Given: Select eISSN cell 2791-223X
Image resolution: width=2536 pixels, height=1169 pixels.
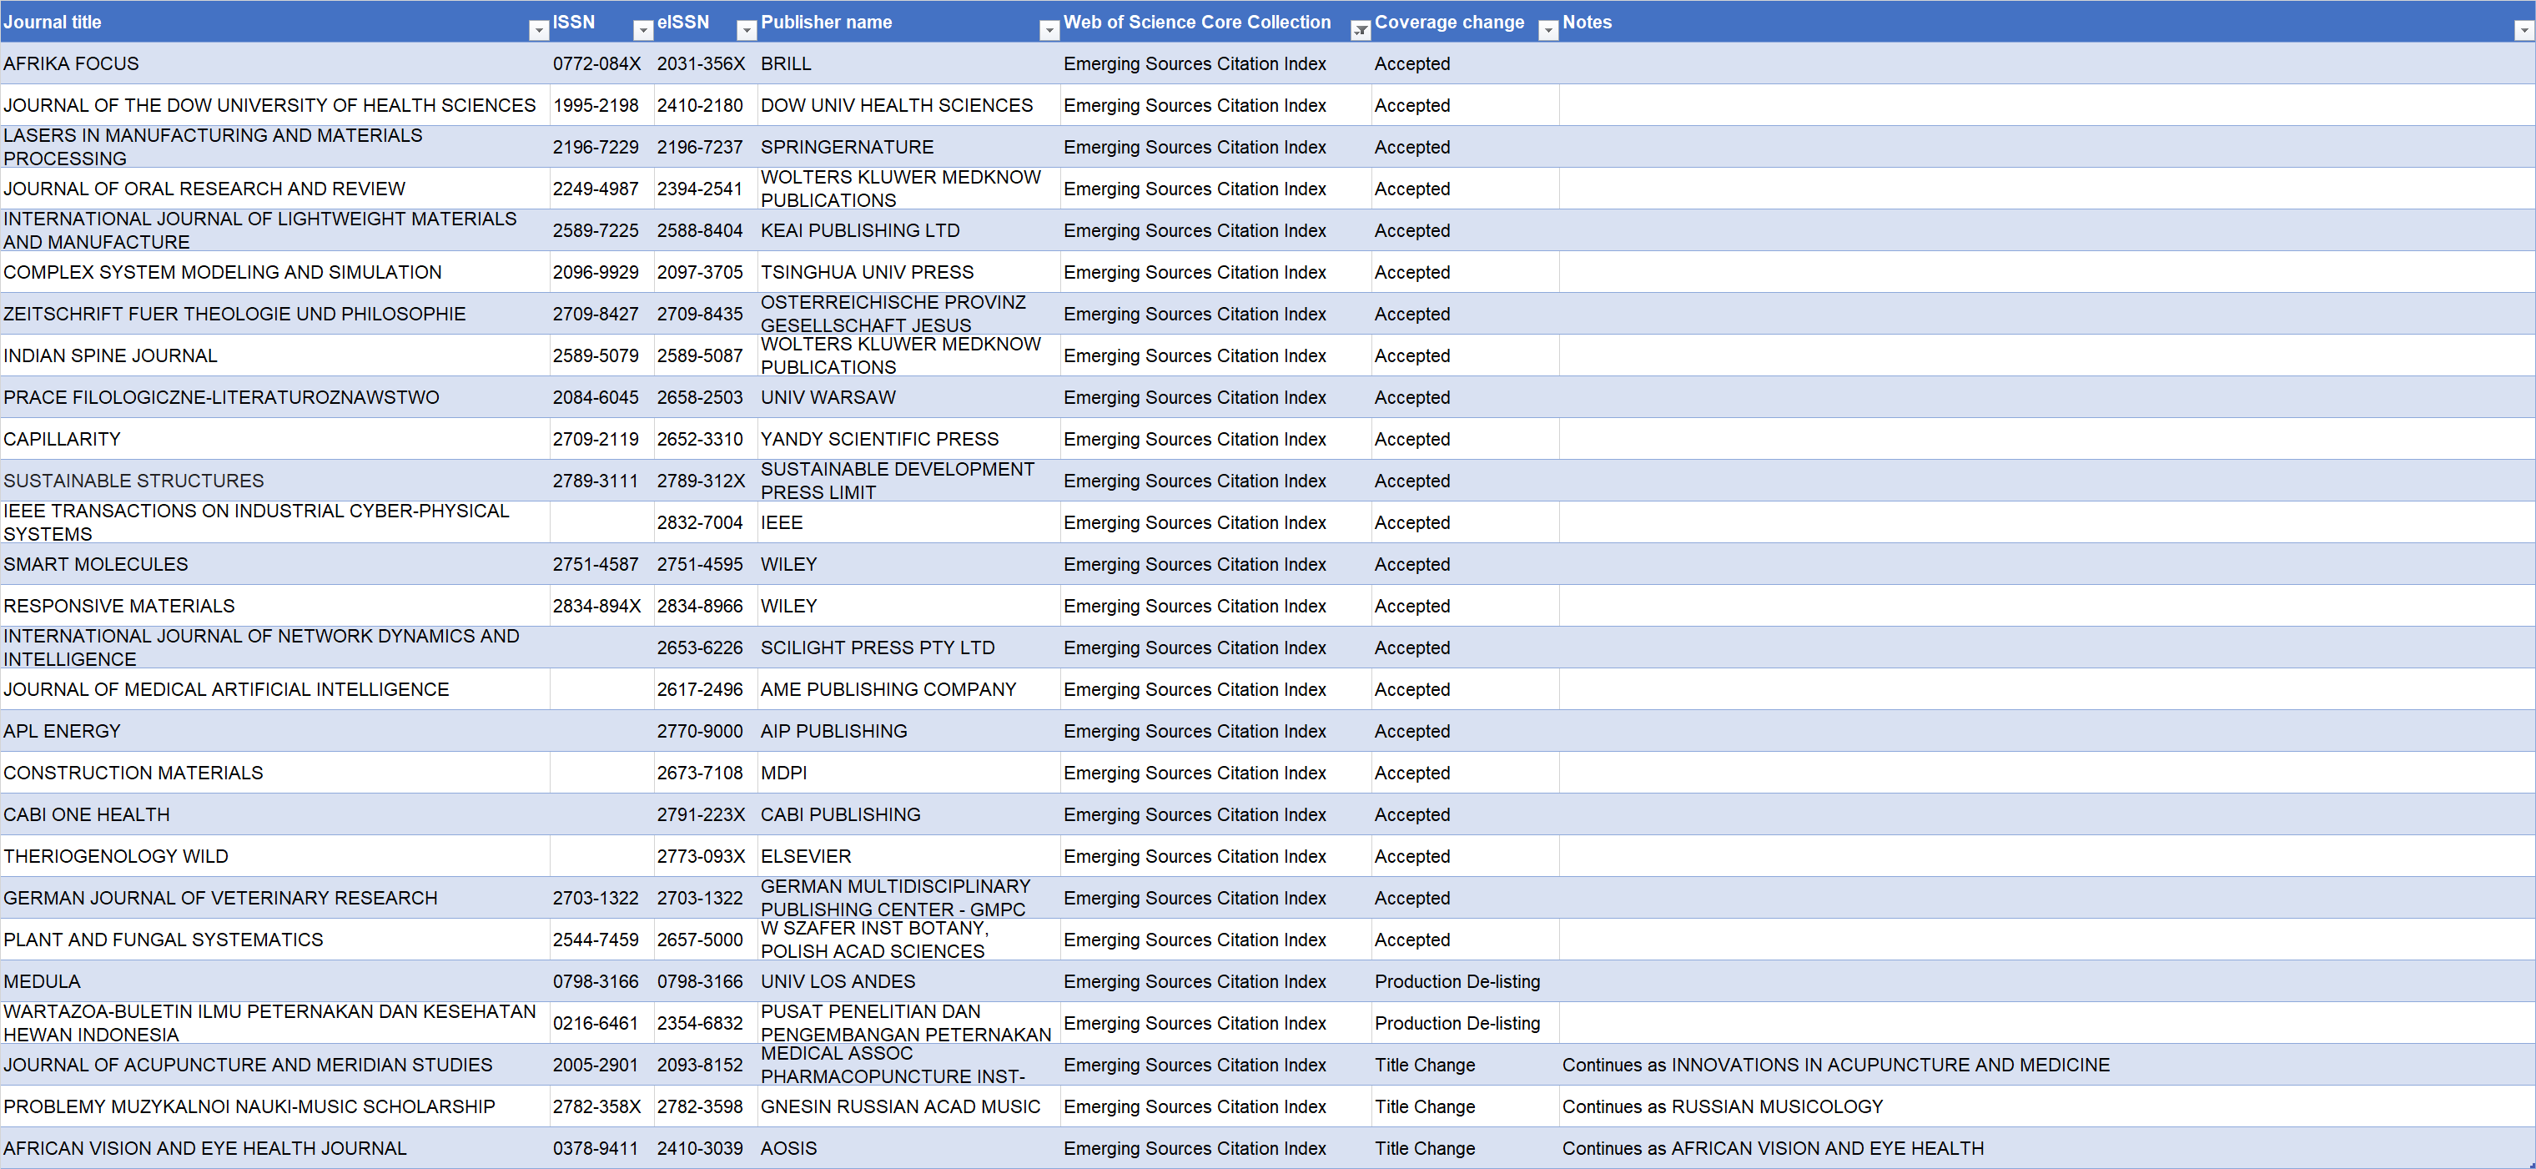Looking at the screenshot, I should tap(706, 814).
